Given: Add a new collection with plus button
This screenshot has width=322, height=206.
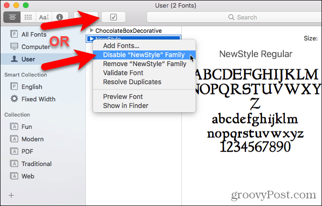Looking at the screenshot, I should pyautogui.click(x=11, y=196).
